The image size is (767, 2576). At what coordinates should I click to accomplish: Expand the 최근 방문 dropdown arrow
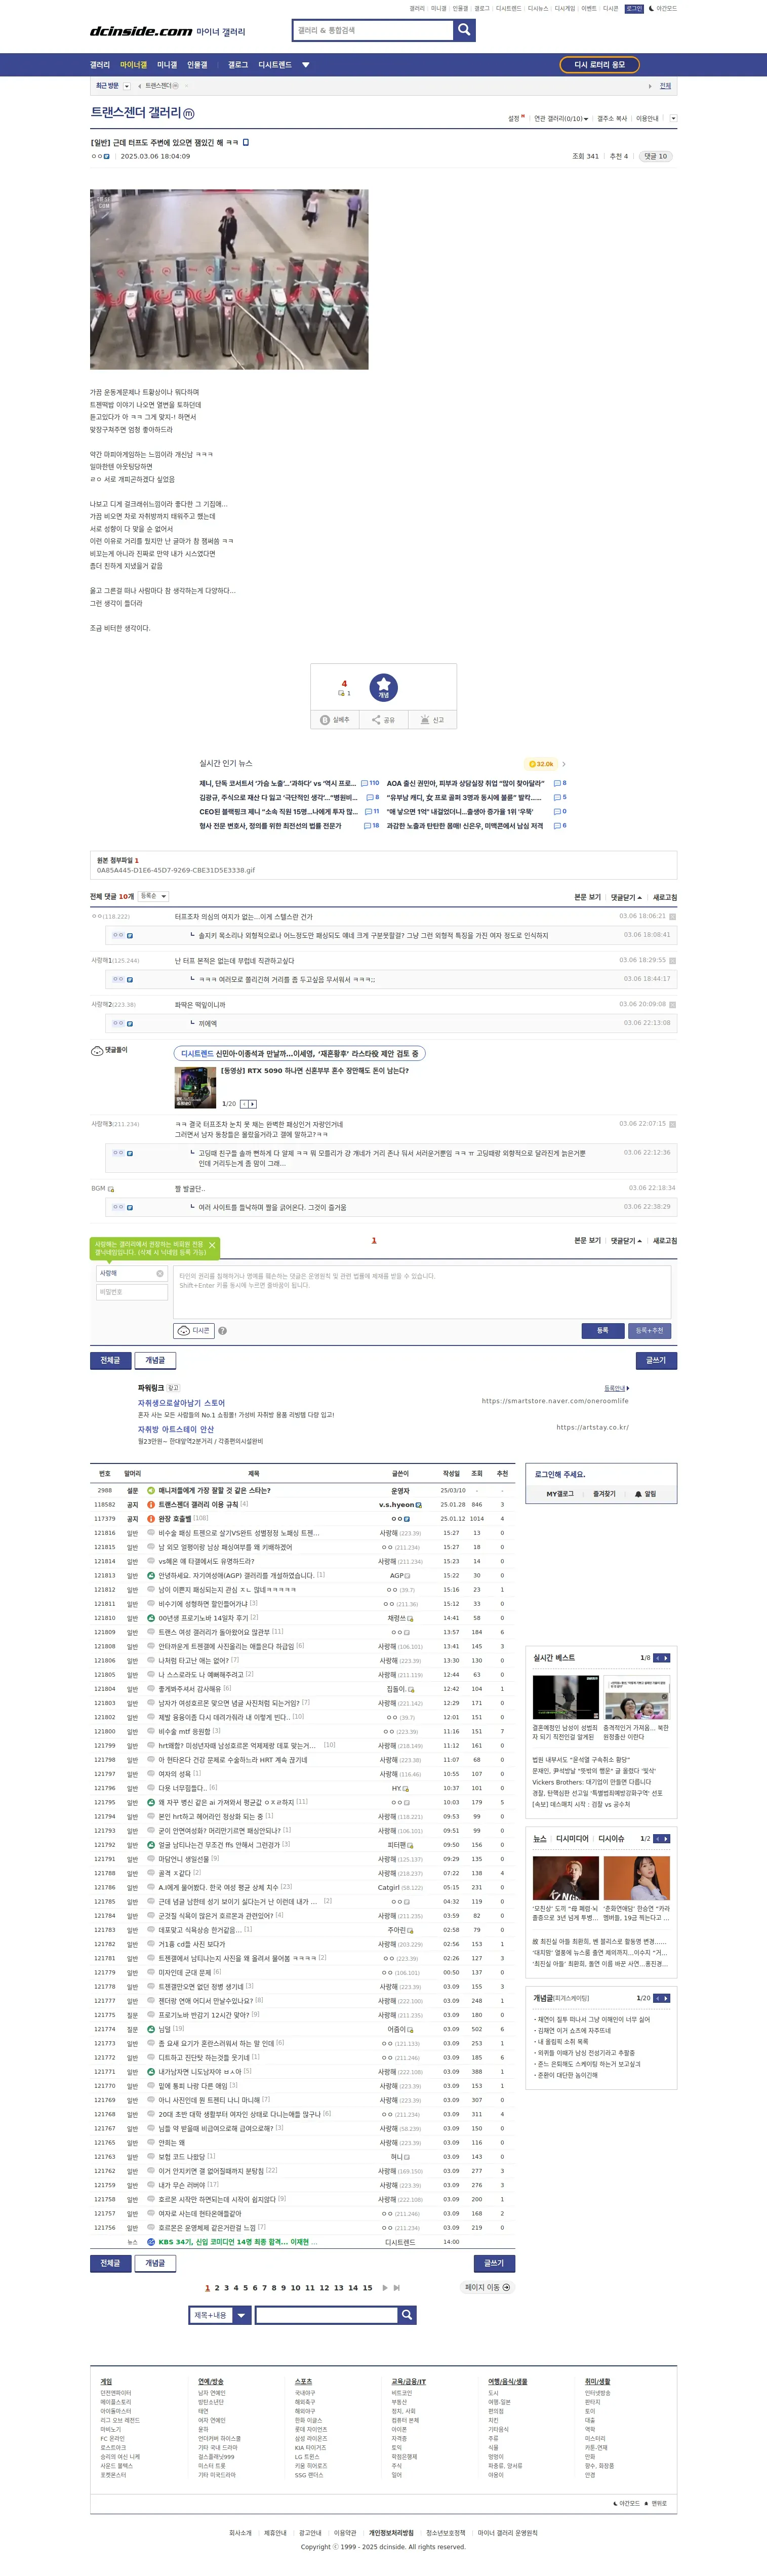click(126, 86)
